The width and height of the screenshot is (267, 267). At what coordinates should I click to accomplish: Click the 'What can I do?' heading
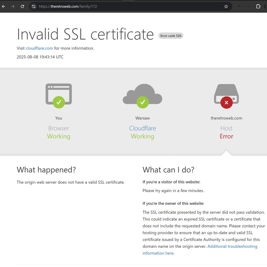coord(168,170)
